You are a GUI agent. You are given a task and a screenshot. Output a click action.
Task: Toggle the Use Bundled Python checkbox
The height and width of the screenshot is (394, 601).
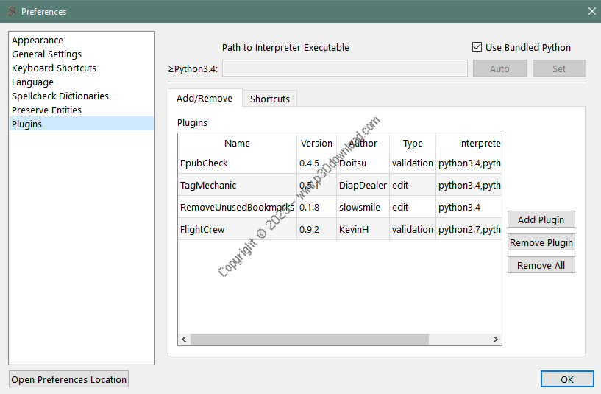click(477, 47)
